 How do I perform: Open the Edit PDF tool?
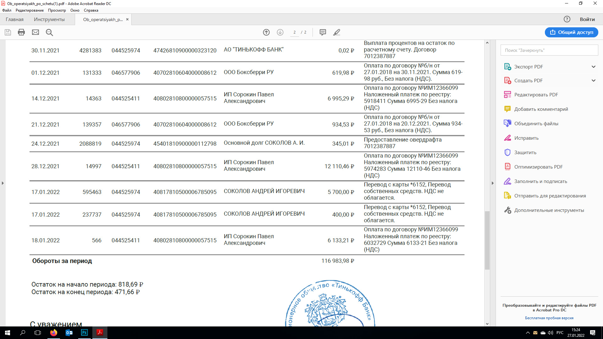(536, 95)
